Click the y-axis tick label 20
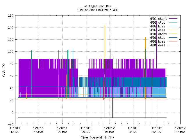The height and width of the screenshot is (140, 186). point(11,100)
